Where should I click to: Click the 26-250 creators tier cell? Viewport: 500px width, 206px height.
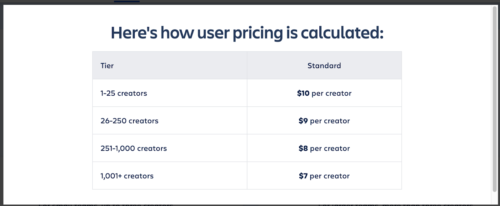(129, 121)
